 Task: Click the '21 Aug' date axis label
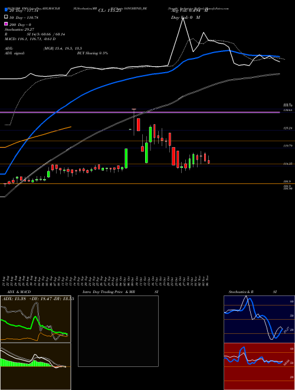pyautogui.click(x=5, y=281)
